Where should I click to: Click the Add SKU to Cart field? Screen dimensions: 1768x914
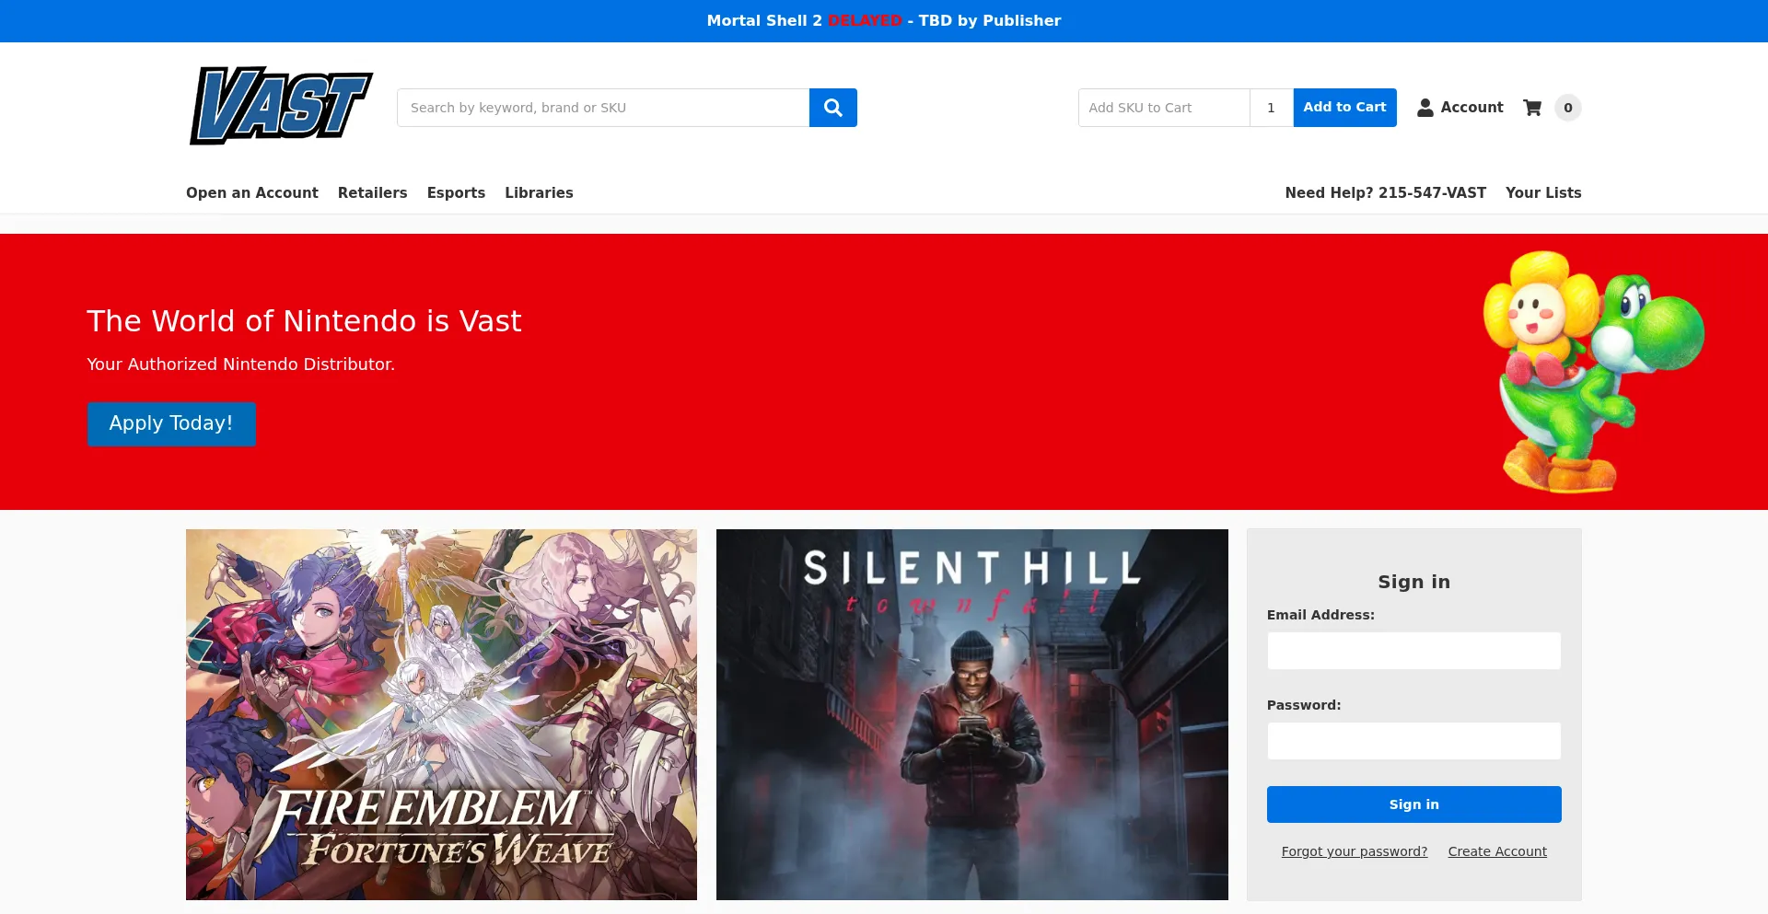[1164, 108]
